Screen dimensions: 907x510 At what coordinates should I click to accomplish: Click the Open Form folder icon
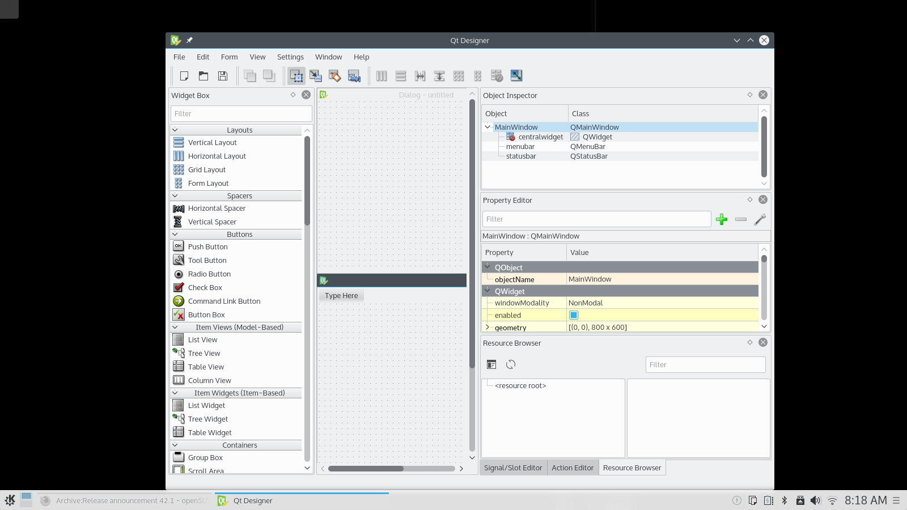point(204,76)
